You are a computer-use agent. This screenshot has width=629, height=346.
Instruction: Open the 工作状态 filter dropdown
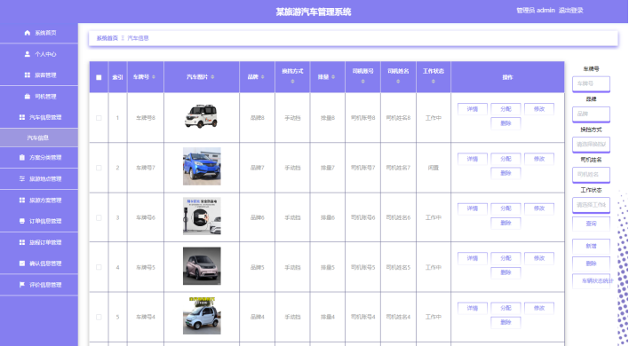591,205
